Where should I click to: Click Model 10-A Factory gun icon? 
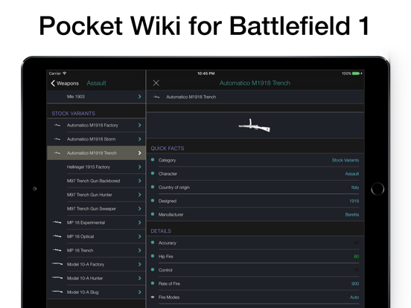[57, 264]
